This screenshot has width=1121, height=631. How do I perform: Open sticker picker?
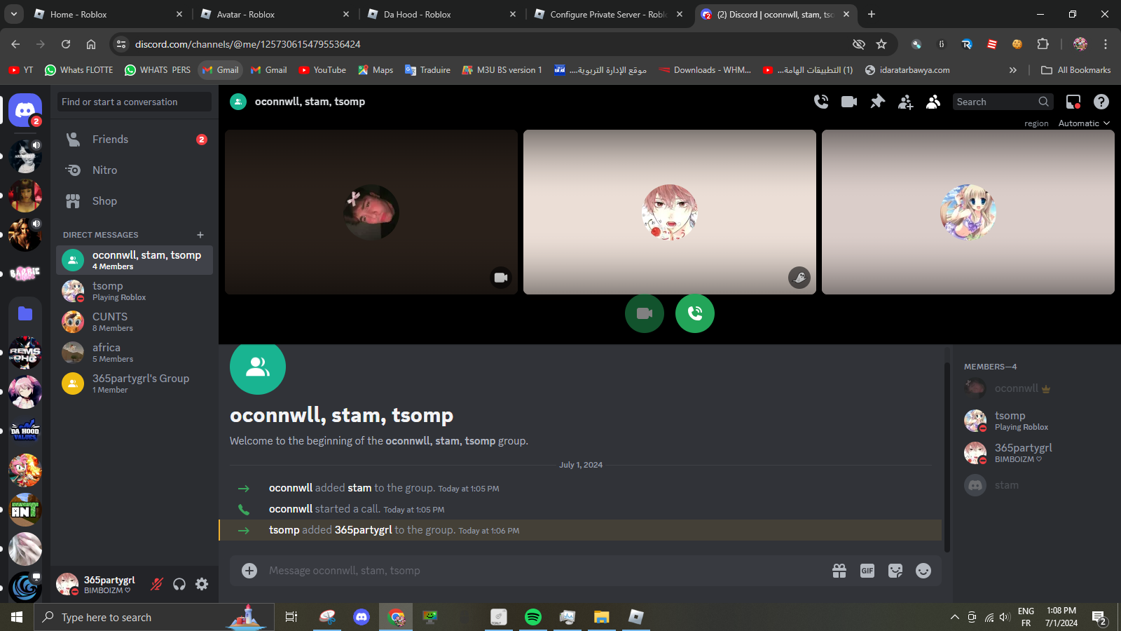[x=895, y=571]
